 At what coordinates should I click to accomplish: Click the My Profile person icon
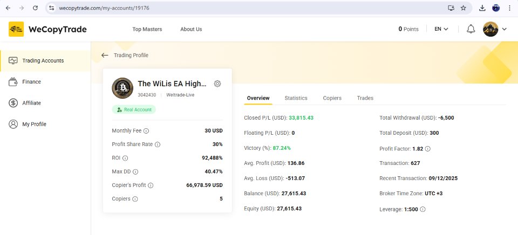(x=13, y=124)
